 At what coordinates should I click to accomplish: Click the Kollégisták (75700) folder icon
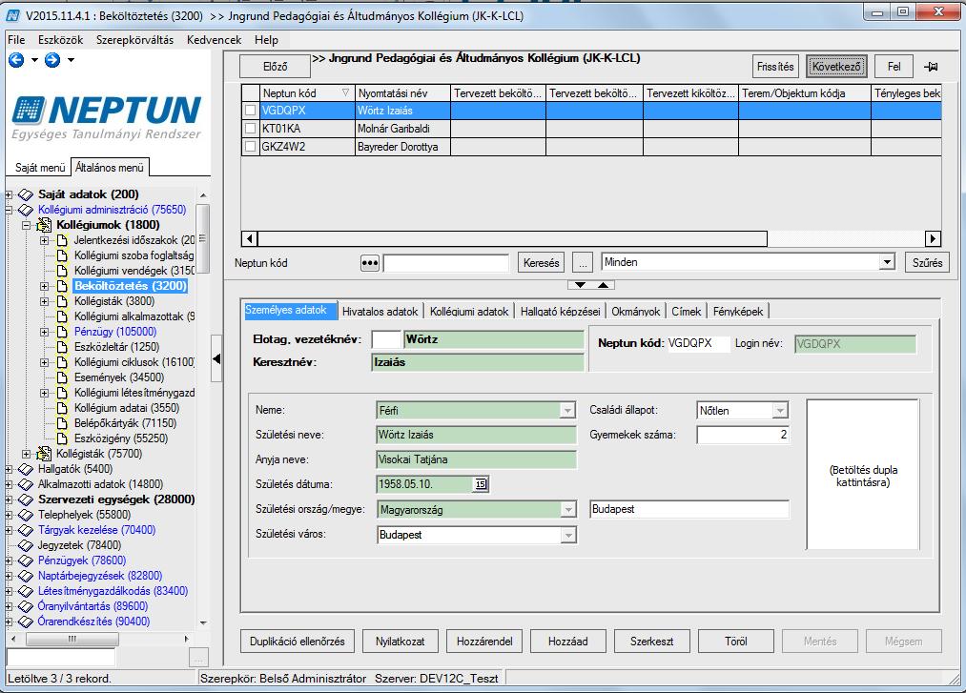coord(44,454)
